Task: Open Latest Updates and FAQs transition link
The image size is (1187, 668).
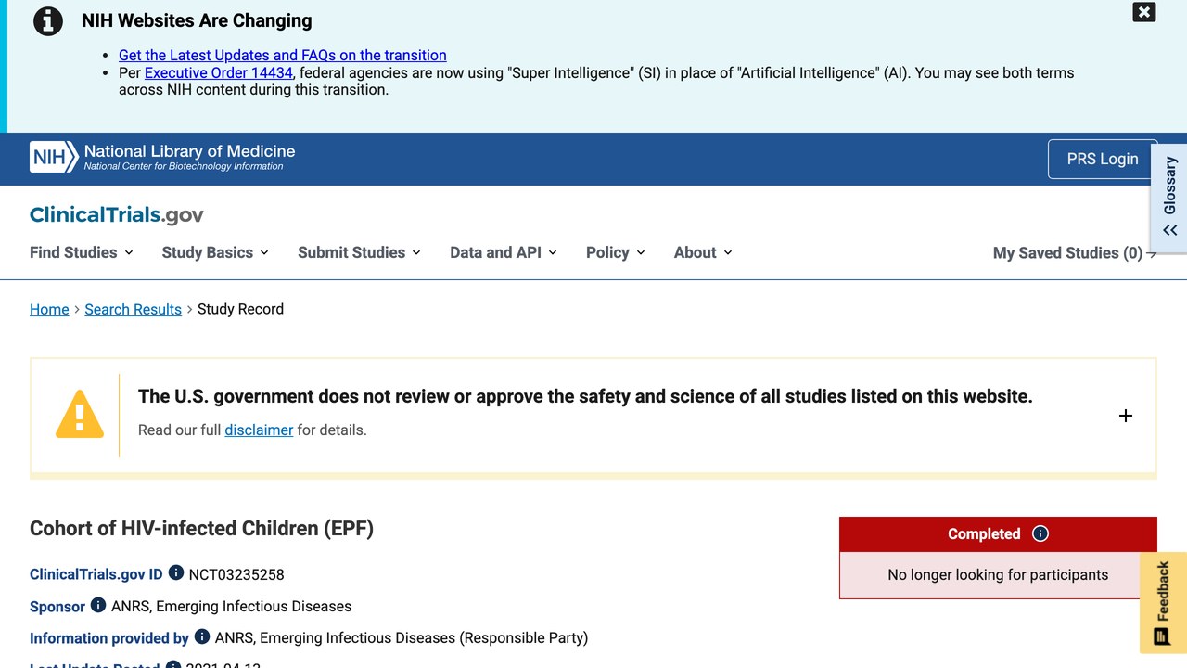Action: [283, 56]
